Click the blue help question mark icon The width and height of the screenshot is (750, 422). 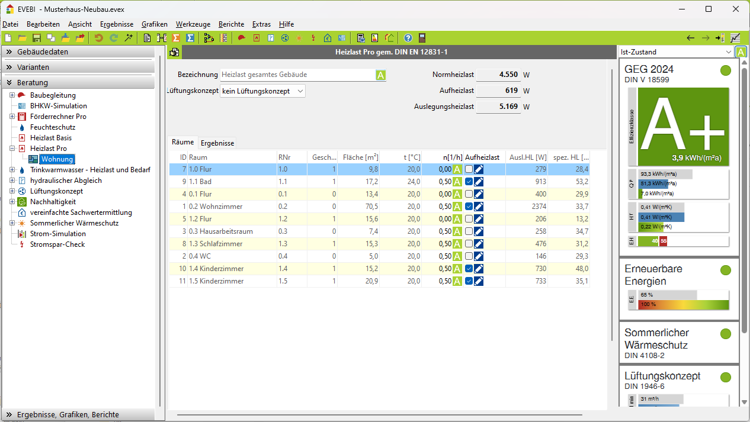point(408,38)
